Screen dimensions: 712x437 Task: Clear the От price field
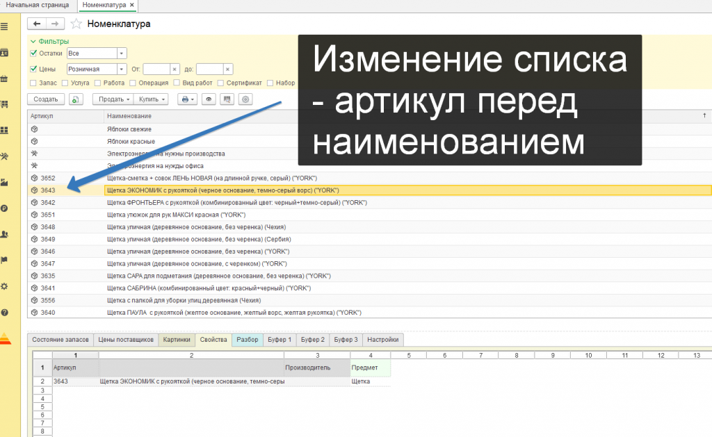pos(175,69)
